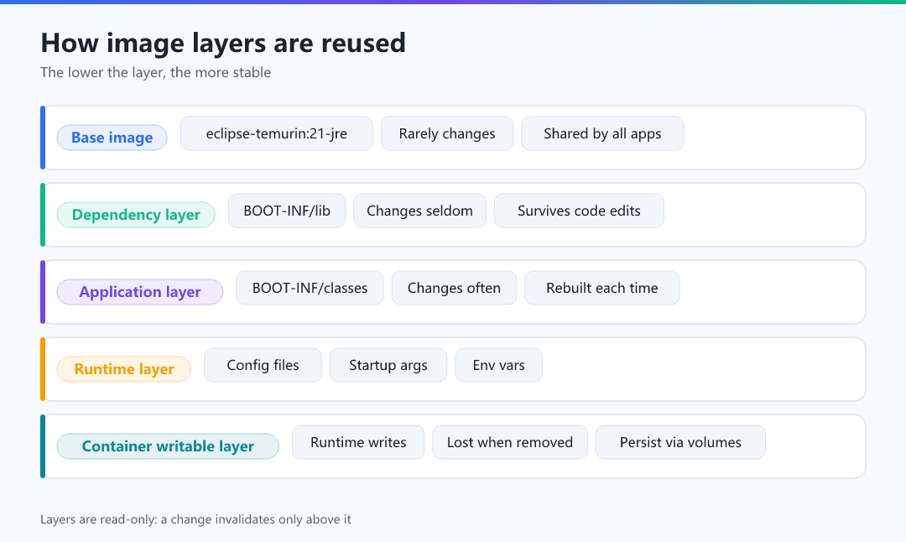Image resolution: width=906 pixels, height=542 pixels.
Task: Select the Survives code edits chip
Action: point(579,211)
